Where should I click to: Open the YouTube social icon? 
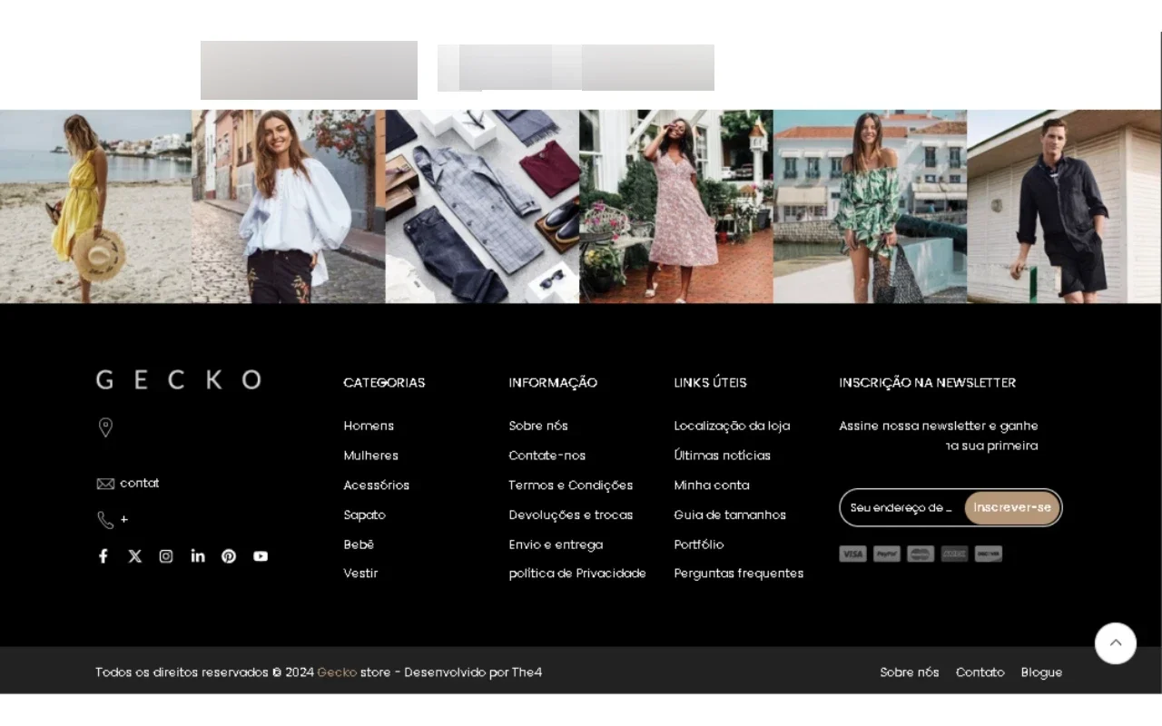tap(261, 556)
